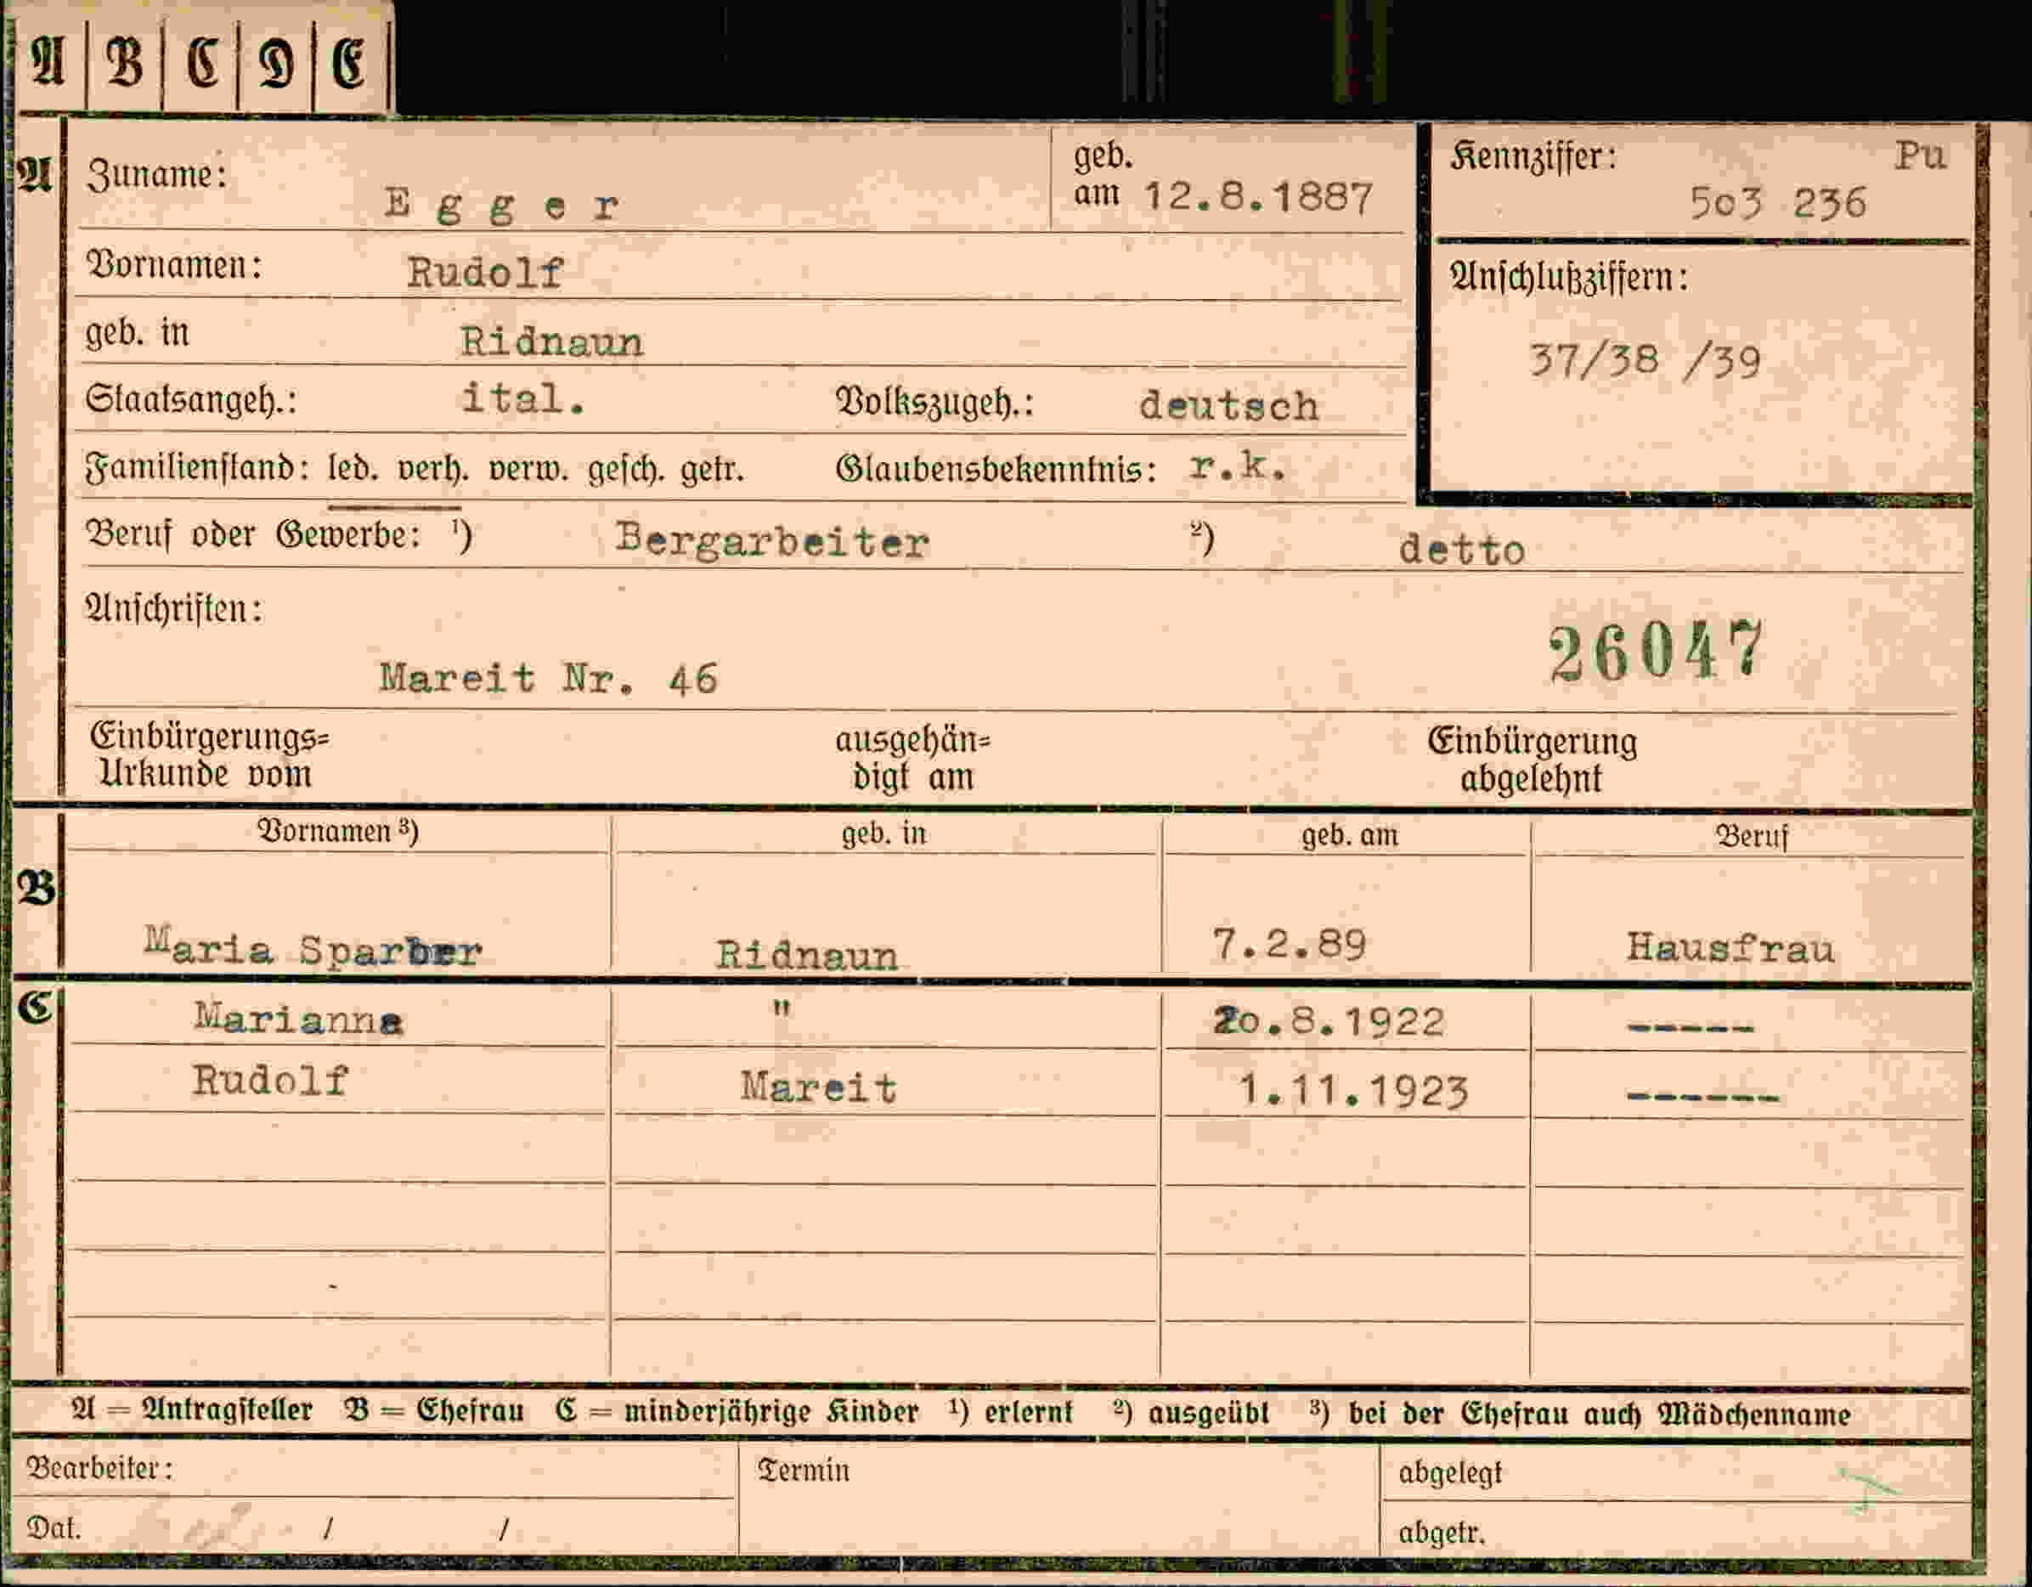This screenshot has width=2032, height=1587.
Task: Click the 'abgelegt' label
Action: [1449, 1473]
